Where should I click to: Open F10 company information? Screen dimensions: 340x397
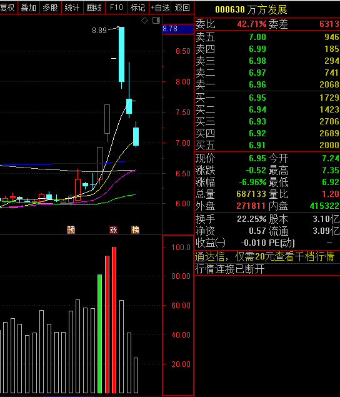click(116, 8)
